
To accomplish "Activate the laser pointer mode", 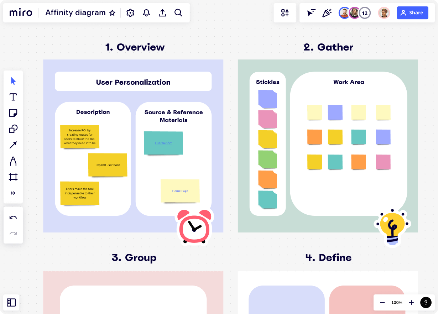I will tap(327, 12).
